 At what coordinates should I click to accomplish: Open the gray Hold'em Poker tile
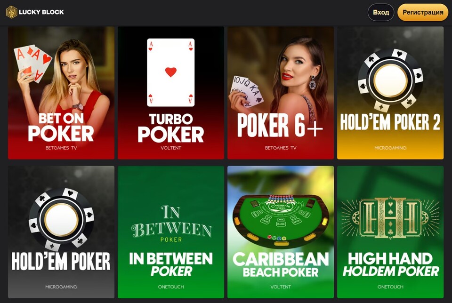coord(61,232)
